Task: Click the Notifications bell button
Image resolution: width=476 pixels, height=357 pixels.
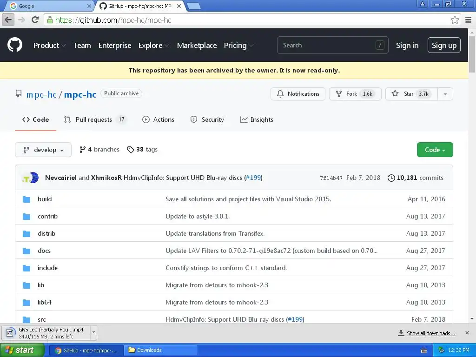Action: coord(298,94)
